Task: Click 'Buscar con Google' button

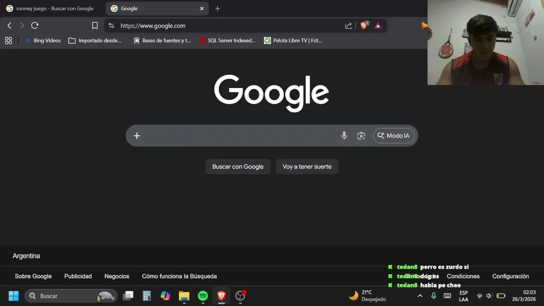Action: tap(238, 167)
